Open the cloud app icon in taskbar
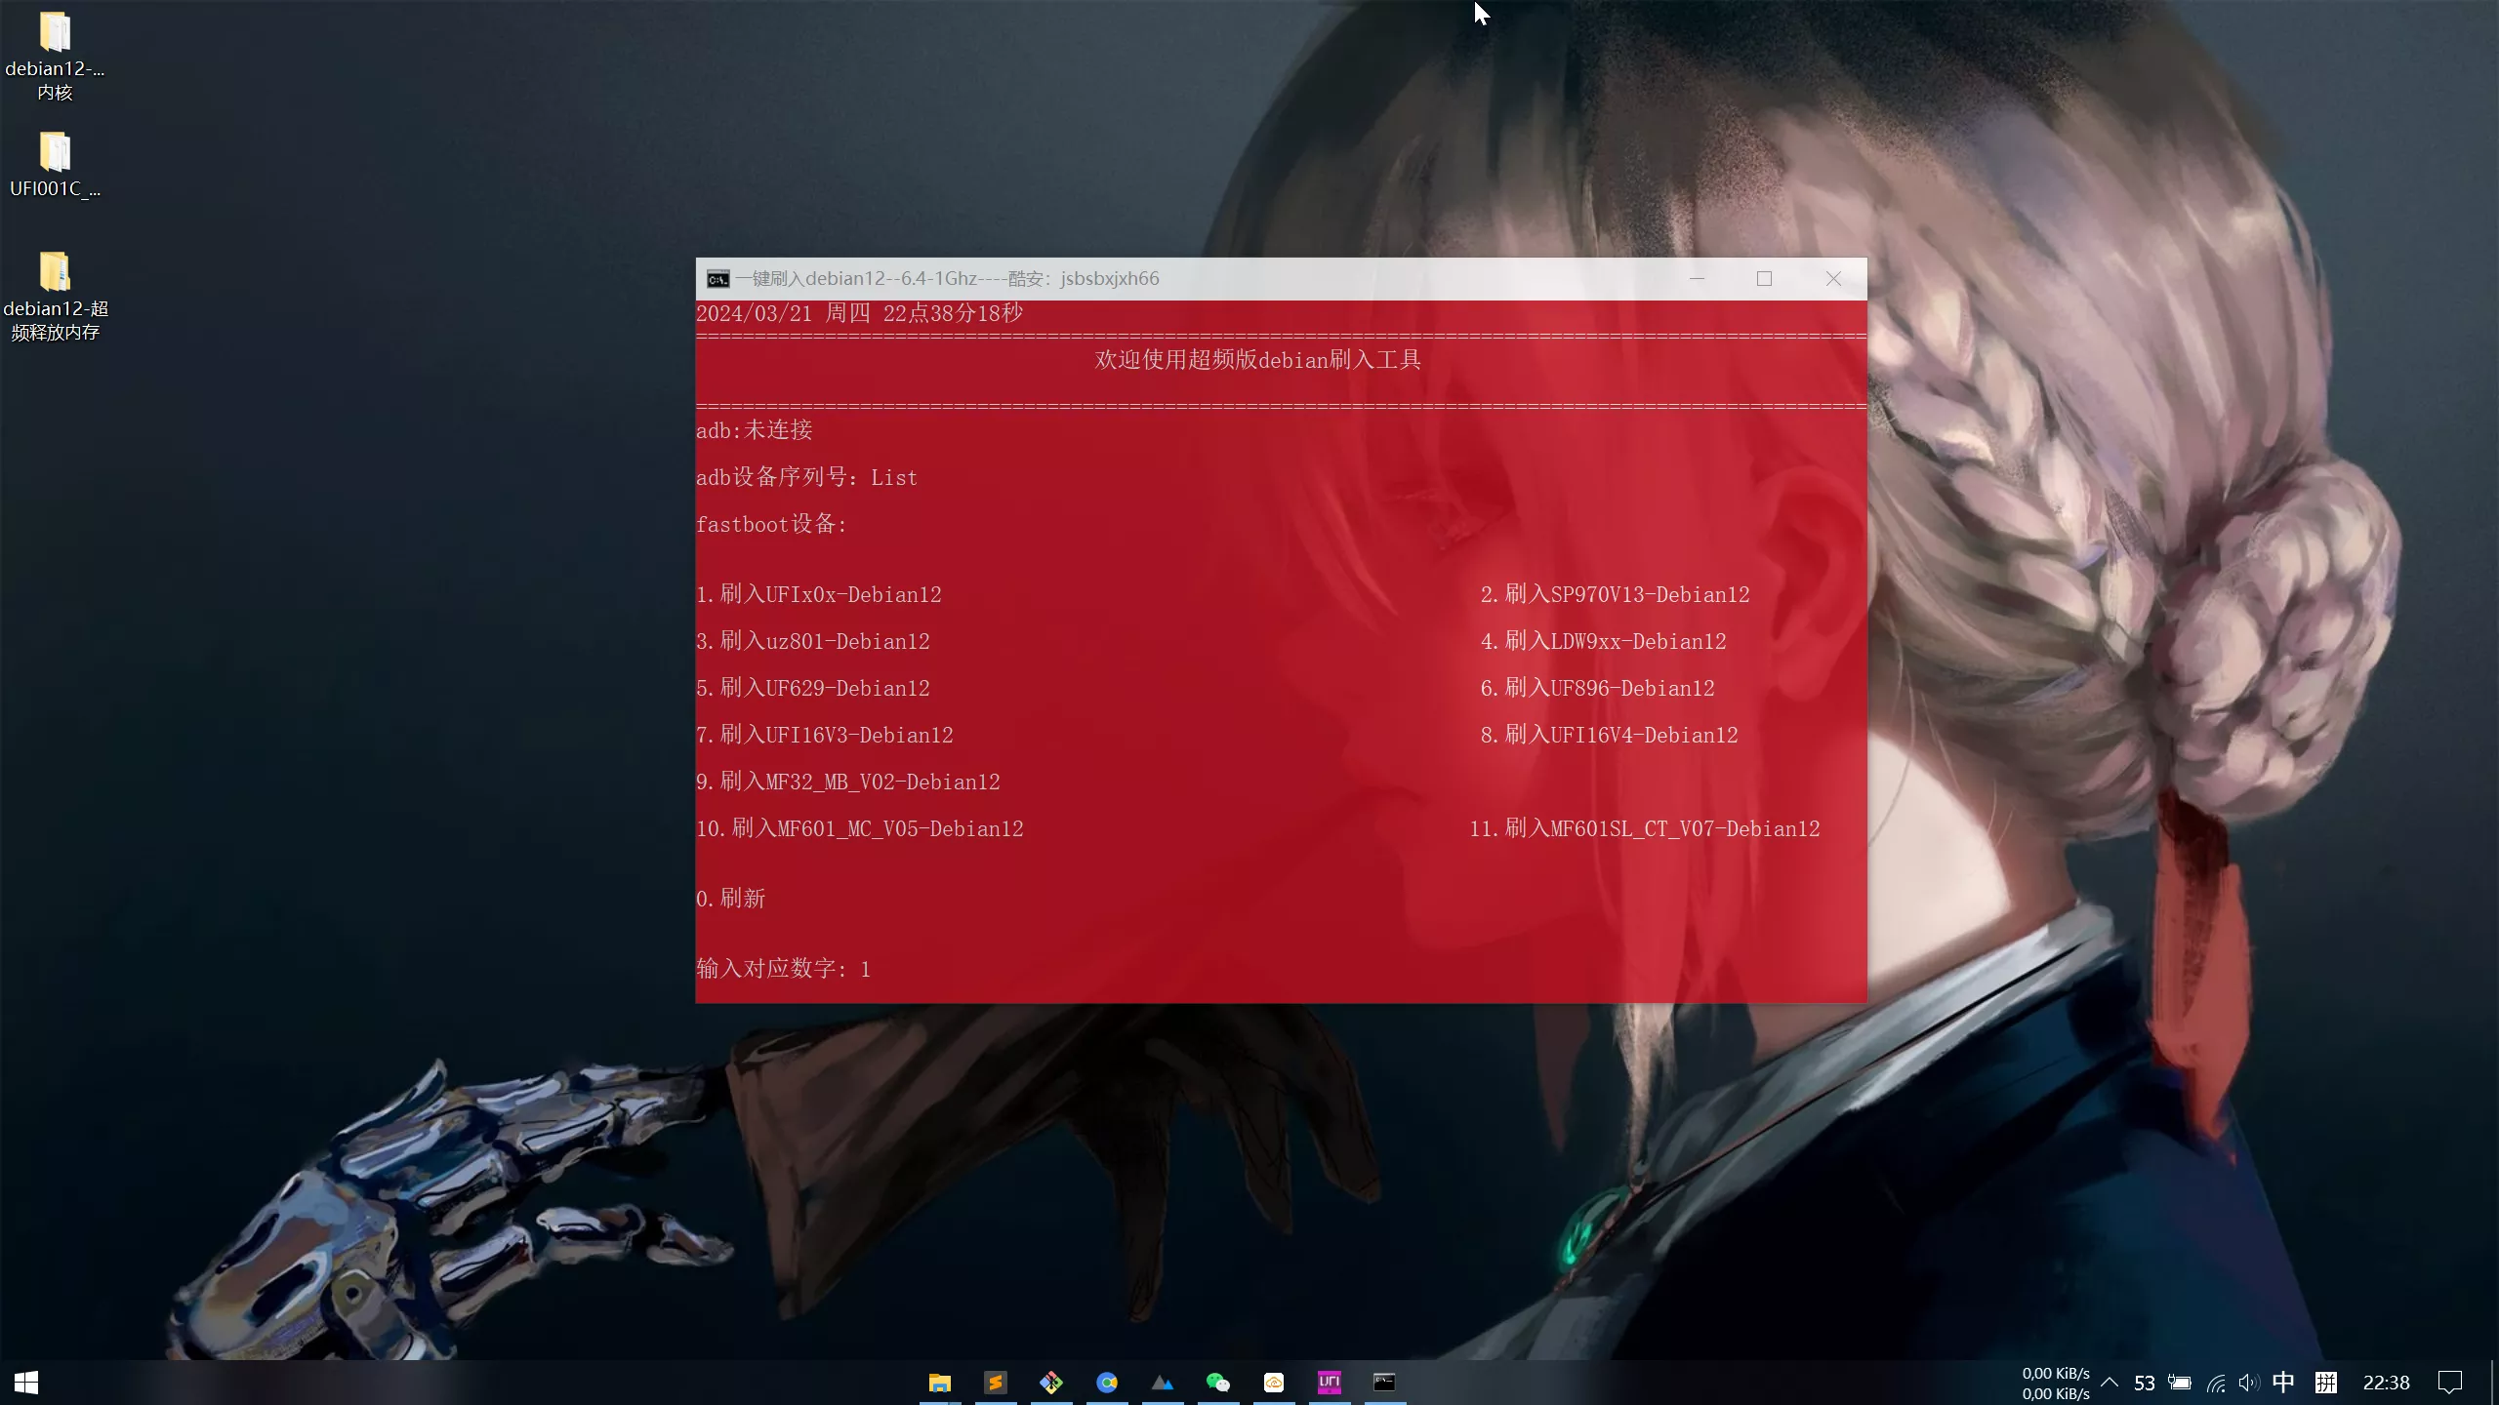 tap(1273, 1383)
